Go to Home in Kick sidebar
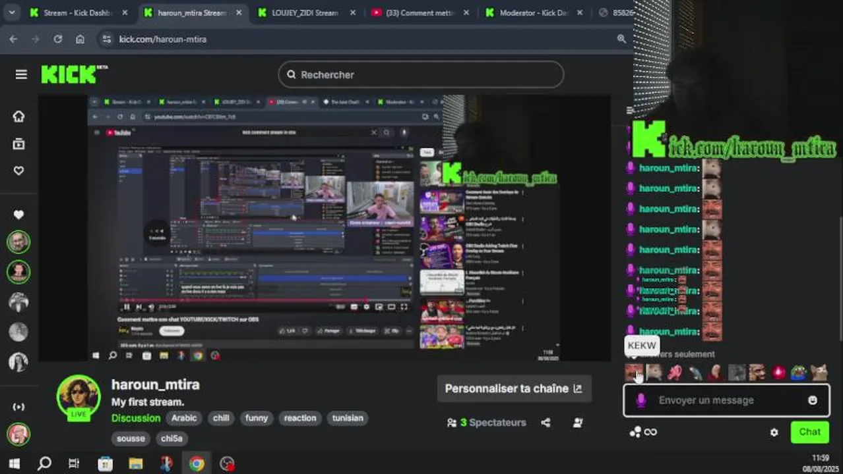Image resolution: width=843 pixels, height=474 pixels. tap(18, 117)
